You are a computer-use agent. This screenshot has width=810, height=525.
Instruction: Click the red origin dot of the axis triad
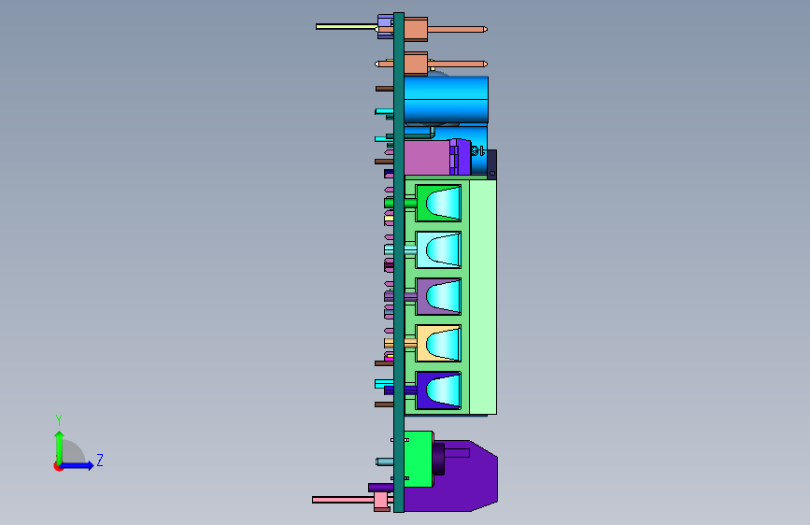pos(58,466)
